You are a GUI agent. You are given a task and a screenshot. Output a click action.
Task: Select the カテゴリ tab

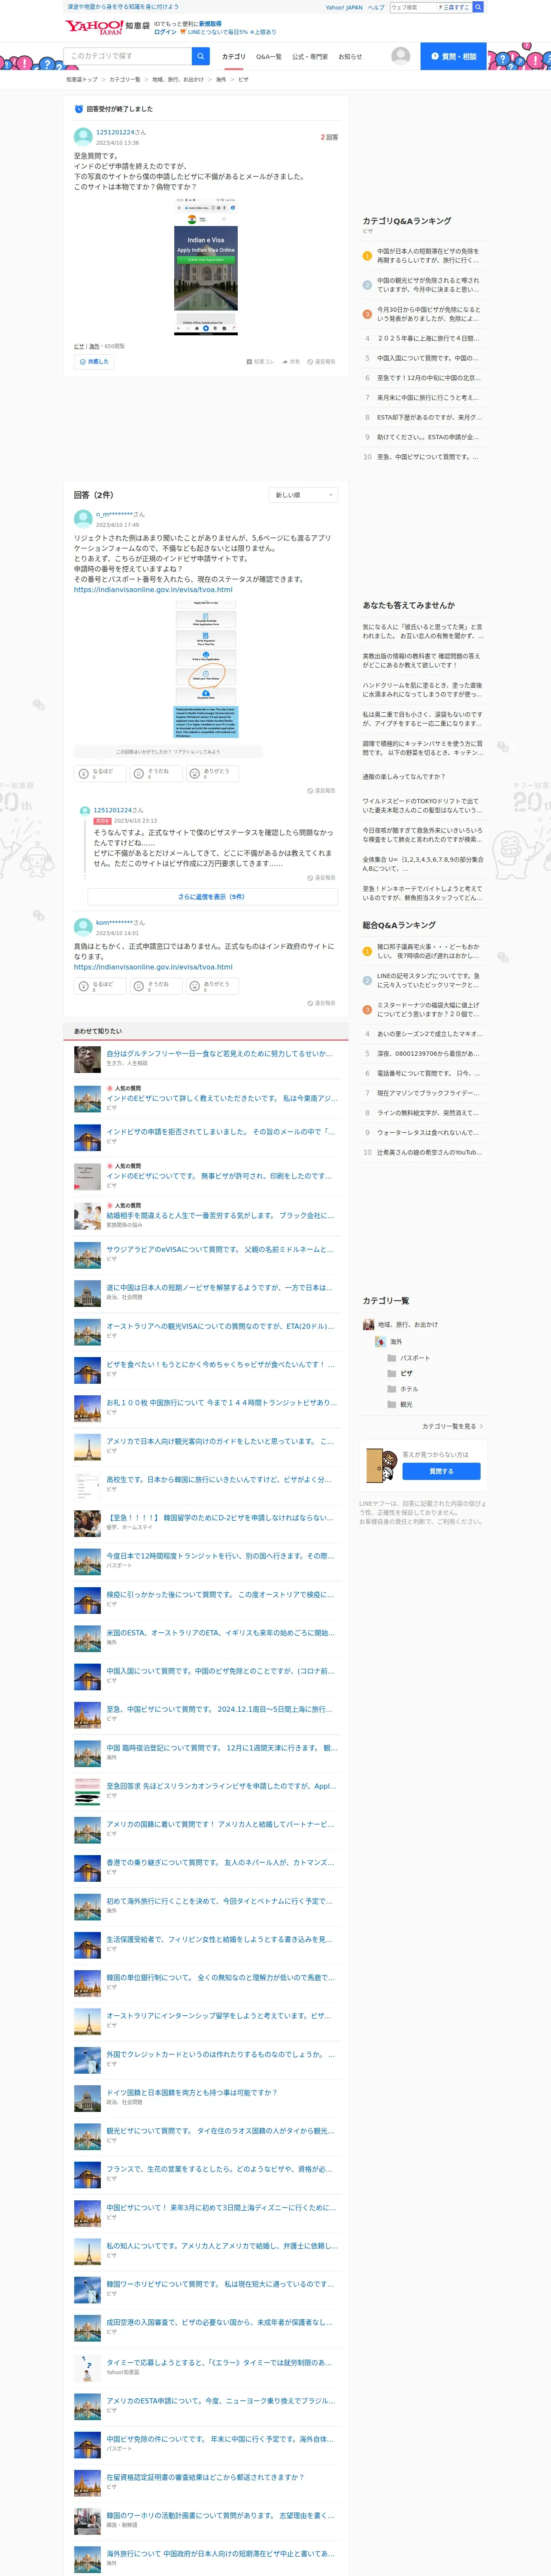233,57
